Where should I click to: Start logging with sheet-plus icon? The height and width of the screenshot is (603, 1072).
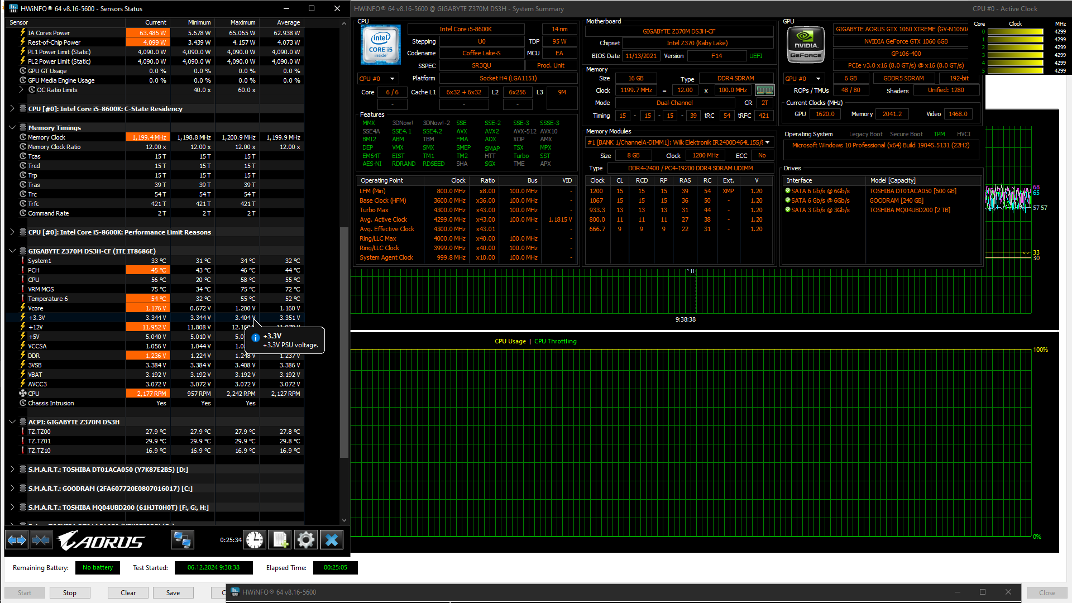pos(280,540)
